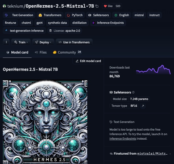
Task: Select the Text Generation tag
Action: (x=20, y=15)
